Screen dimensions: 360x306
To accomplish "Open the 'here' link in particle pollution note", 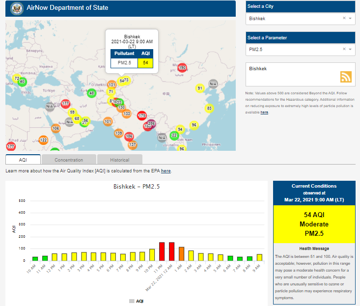I will point(264,112).
